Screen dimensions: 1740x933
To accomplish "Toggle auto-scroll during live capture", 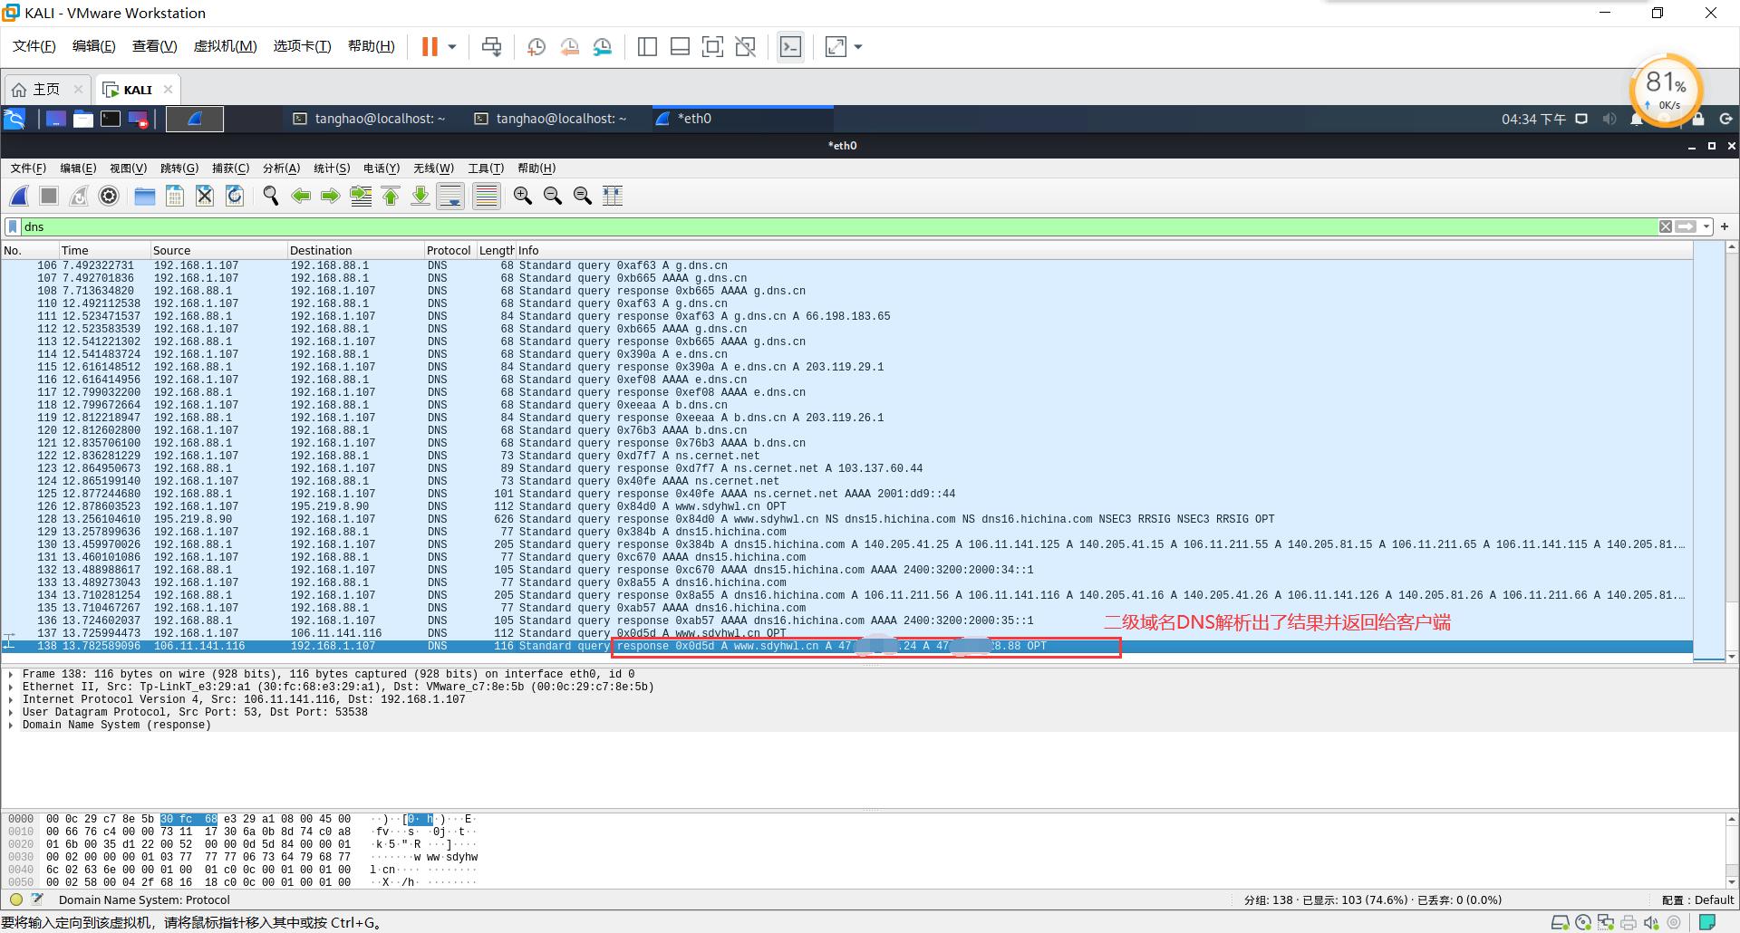I will point(450,196).
